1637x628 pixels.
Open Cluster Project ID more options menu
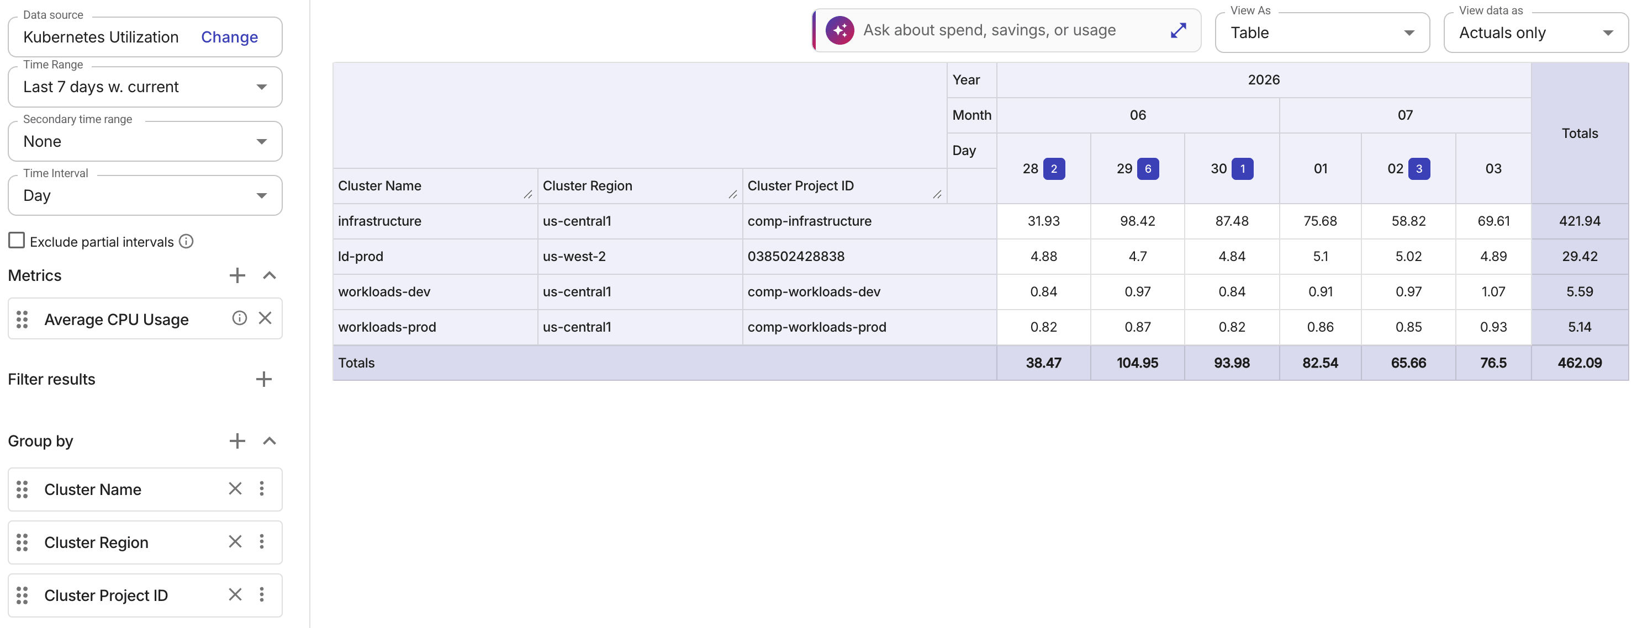point(262,594)
